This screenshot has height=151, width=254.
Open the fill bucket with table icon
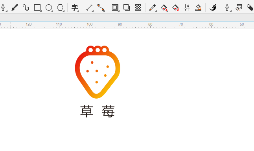click(x=239, y=7)
